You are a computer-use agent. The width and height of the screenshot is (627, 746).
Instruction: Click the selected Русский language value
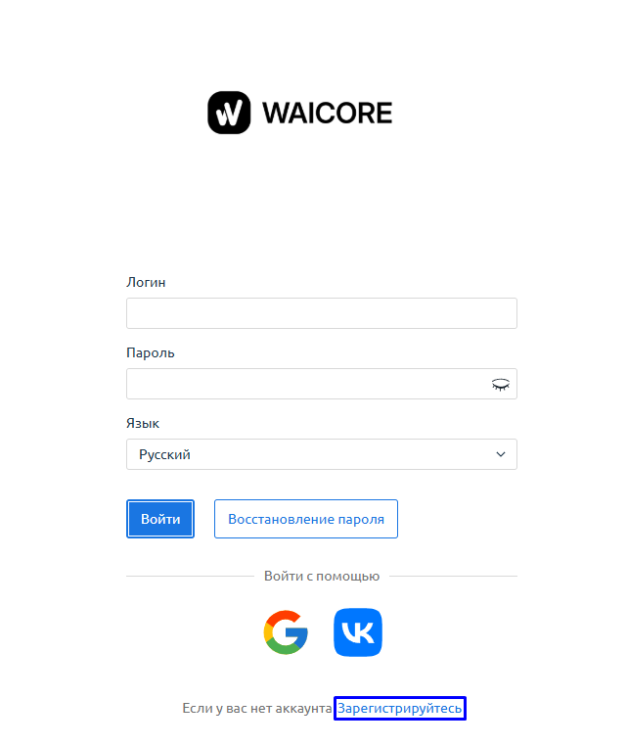(164, 454)
